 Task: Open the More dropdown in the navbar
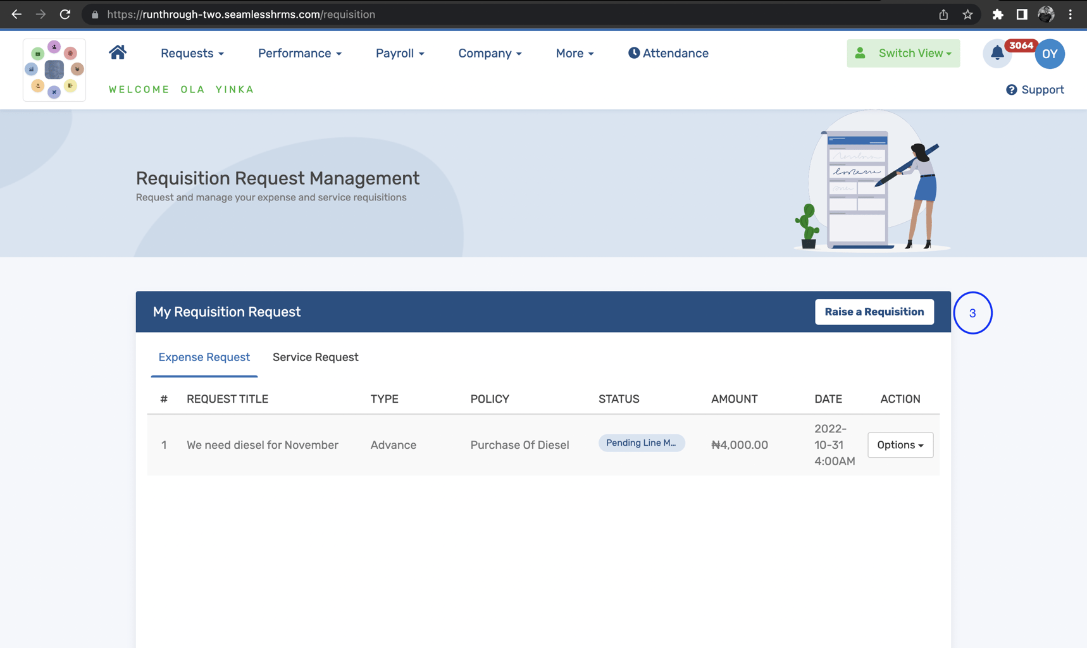pos(574,53)
